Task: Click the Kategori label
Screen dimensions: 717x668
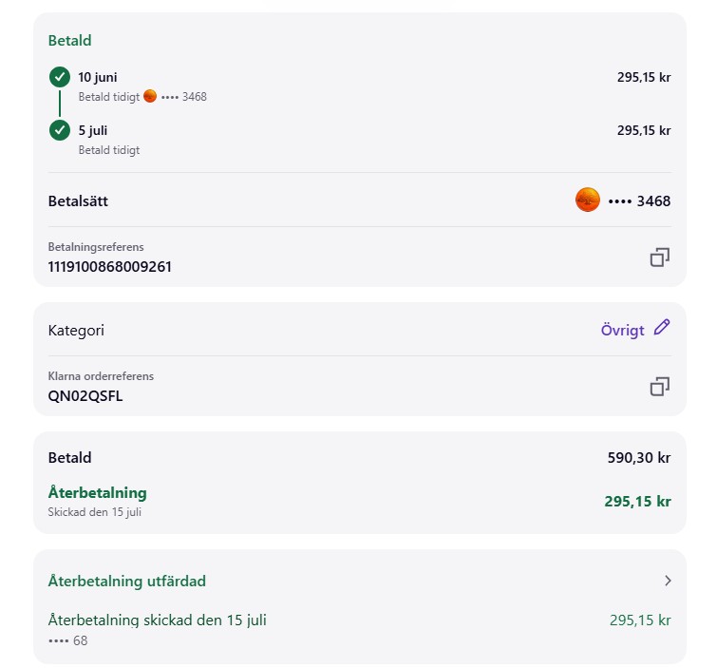Action: (76, 331)
